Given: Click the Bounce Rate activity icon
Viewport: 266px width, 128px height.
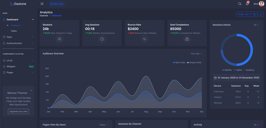Looking at the screenshot, I should pyautogui.click(x=144, y=39).
